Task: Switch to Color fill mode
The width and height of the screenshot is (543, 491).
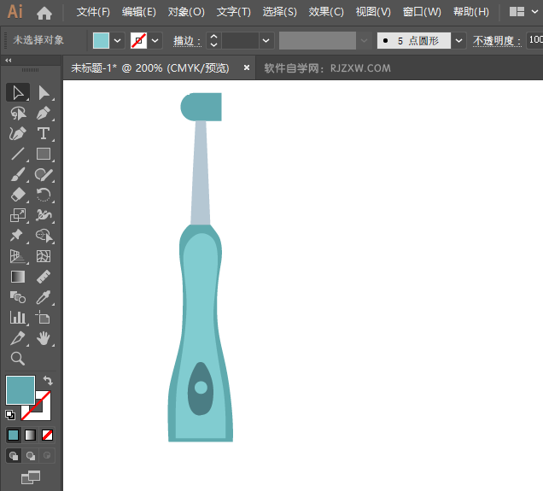Action: point(14,435)
